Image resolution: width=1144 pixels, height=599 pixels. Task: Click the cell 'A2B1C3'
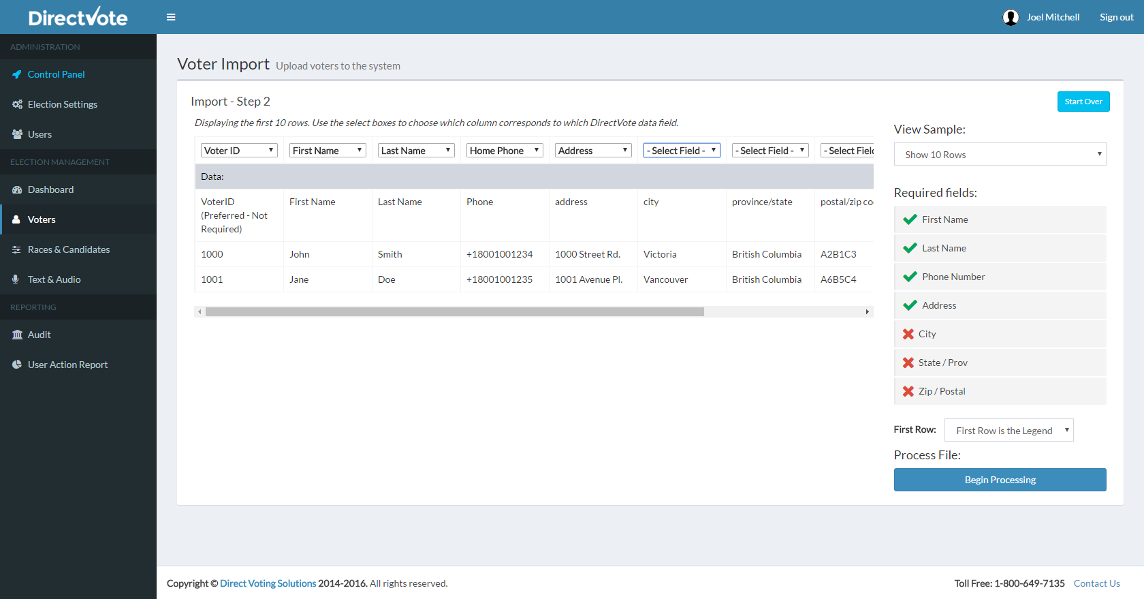point(844,254)
